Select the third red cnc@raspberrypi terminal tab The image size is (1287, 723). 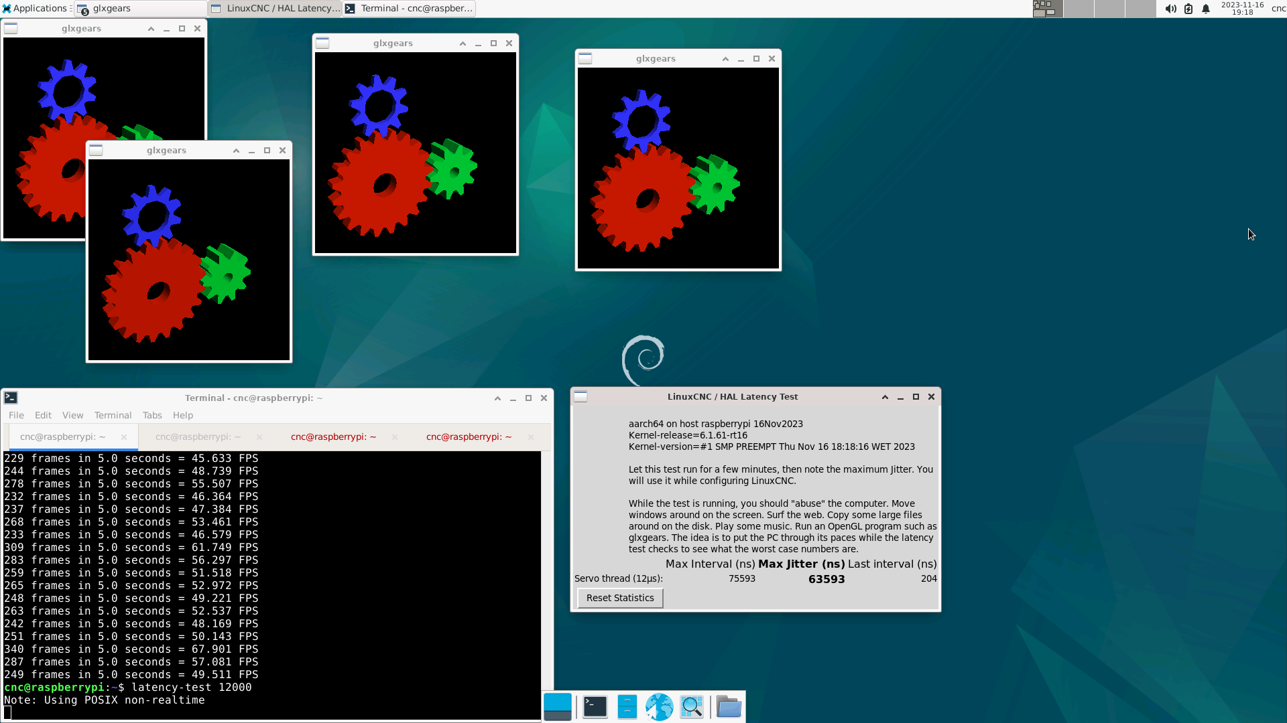(x=333, y=437)
